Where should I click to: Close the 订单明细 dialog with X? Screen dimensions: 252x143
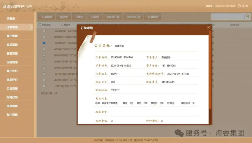(x=208, y=27)
